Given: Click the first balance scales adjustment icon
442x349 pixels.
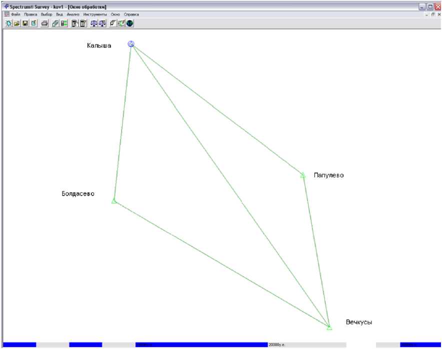Looking at the screenshot, I should click(94, 23).
